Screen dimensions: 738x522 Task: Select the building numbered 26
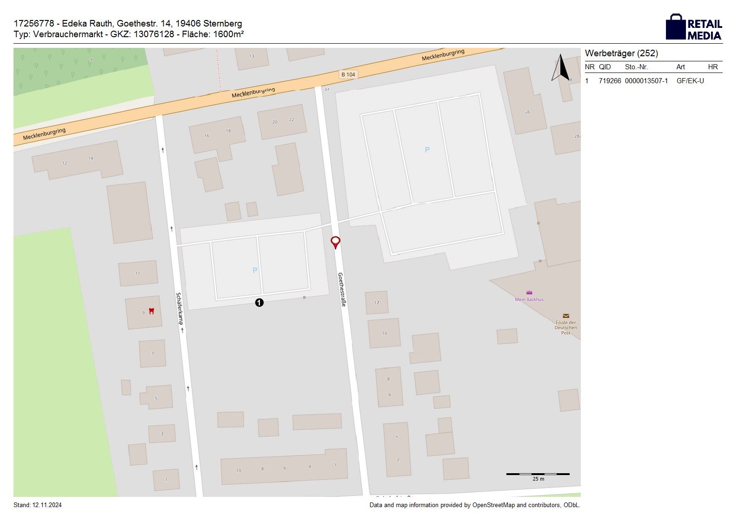point(525,101)
